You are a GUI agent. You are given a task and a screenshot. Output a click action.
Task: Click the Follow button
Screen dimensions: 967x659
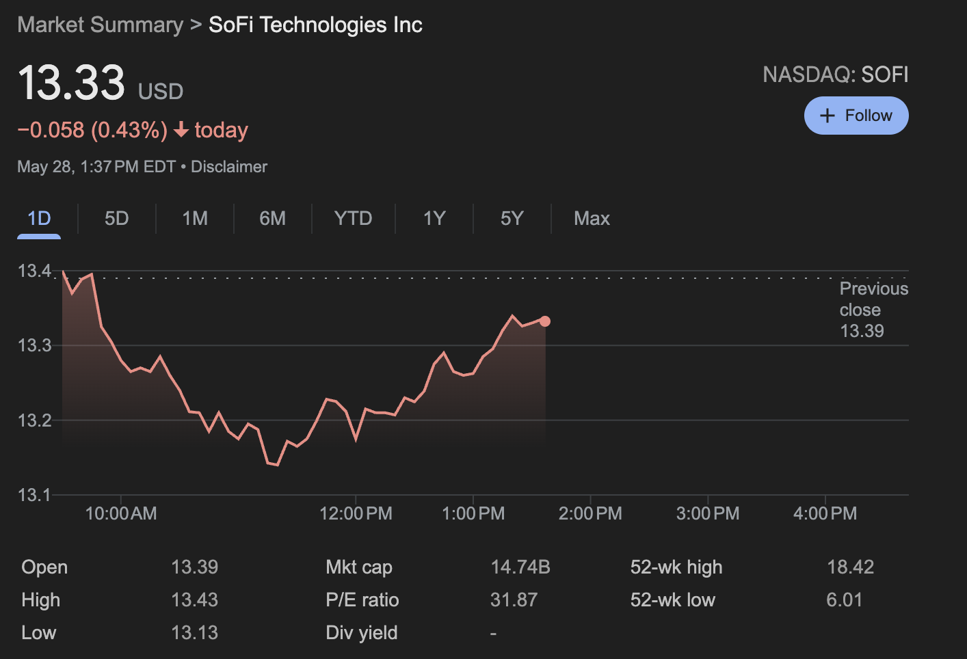click(856, 116)
